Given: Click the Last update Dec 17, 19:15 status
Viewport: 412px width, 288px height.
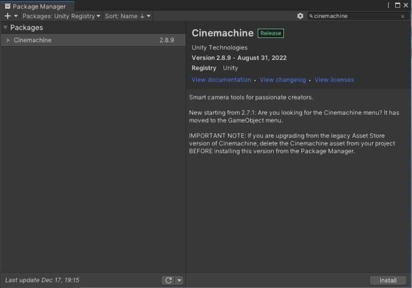Looking at the screenshot, I should click(x=42, y=280).
